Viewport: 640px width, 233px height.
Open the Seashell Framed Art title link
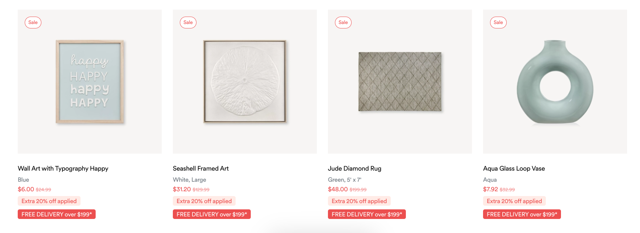click(x=201, y=168)
